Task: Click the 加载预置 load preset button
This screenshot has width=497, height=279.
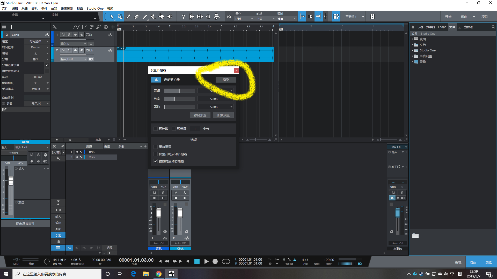Action: [223, 115]
